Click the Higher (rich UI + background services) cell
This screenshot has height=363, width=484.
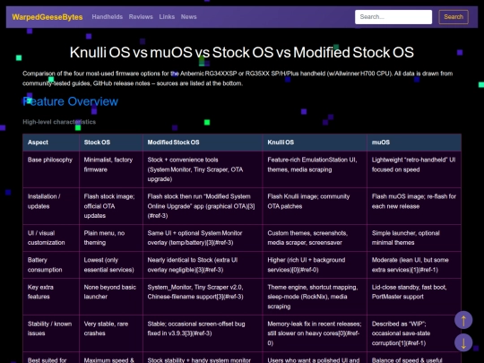point(315,264)
